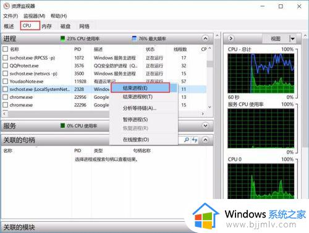The width and height of the screenshot is (309, 233).
Task: Select QQ安全防护进程 description cell
Action: 116,66
